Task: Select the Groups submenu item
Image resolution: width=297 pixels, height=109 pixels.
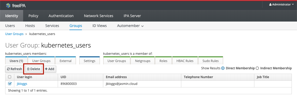Action: (x=76, y=26)
